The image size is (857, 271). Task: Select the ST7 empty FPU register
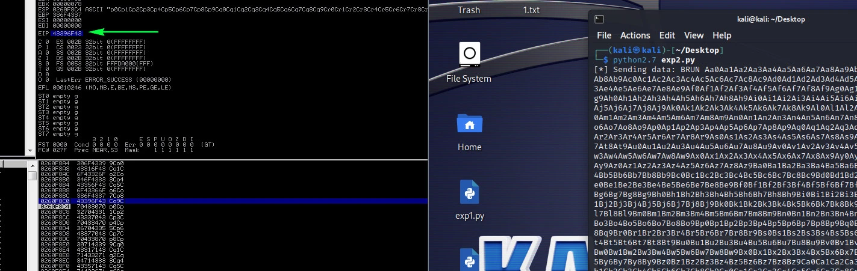(58, 134)
